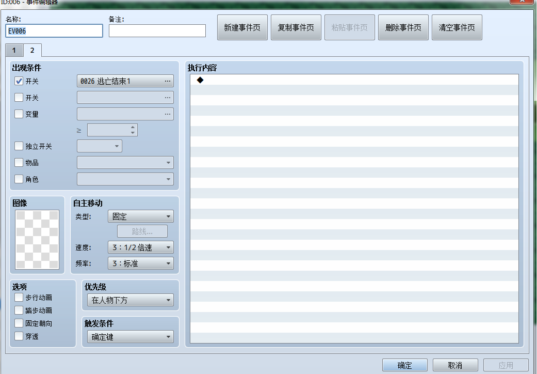Open the 速度 dropdown showing 1/2 倍速
Screen dimensions: 537x374
click(x=141, y=247)
